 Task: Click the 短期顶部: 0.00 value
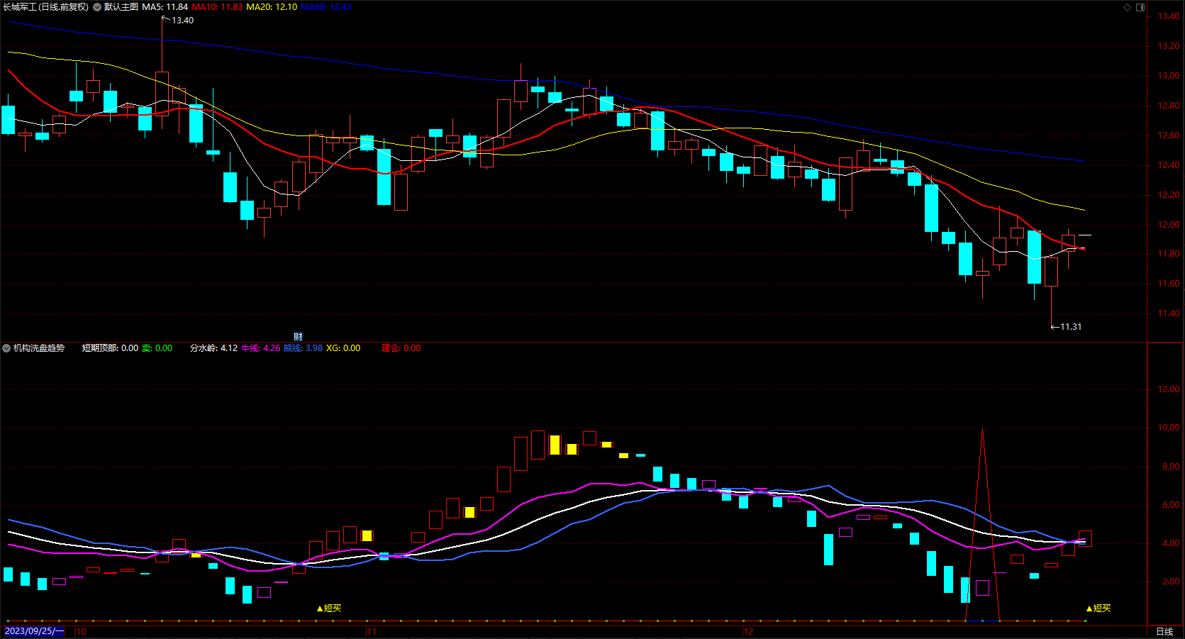tap(110, 348)
